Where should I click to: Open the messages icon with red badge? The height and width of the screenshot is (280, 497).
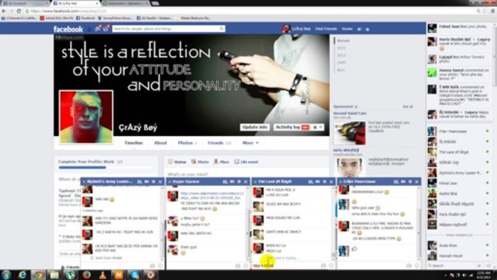pos(98,29)
